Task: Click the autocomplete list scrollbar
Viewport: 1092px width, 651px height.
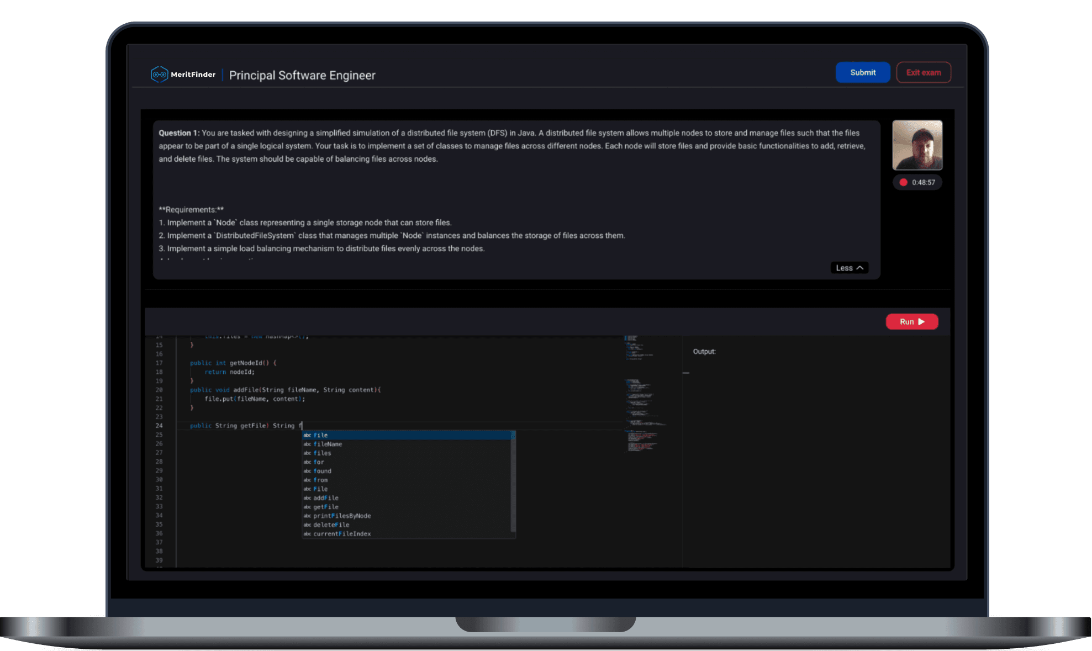Action: click(513, 480)
